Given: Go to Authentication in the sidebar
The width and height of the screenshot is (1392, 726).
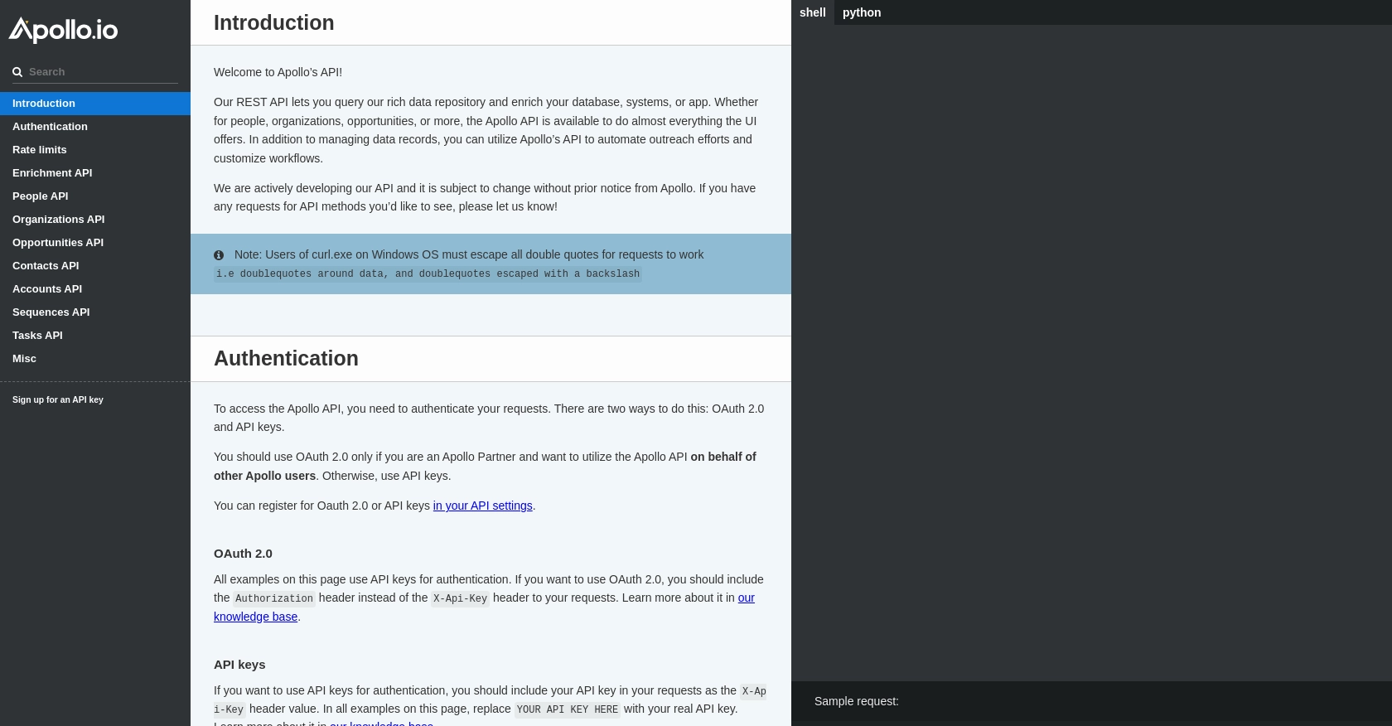Looking at the screenshot, I should pyautogui.click(x=95, y=127).
